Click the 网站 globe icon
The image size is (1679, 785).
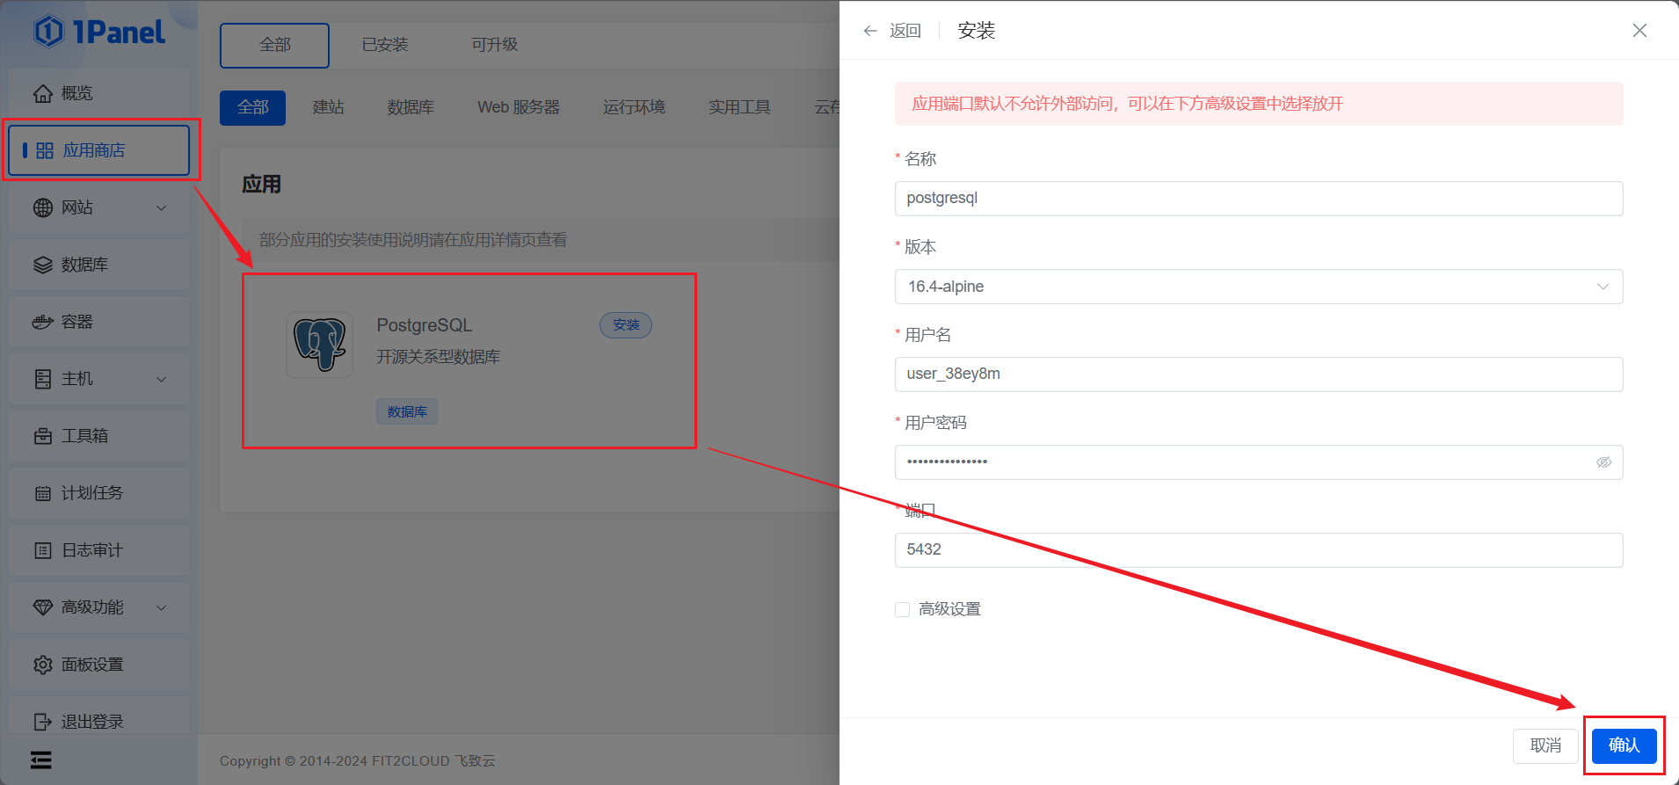tap(43, 207)
